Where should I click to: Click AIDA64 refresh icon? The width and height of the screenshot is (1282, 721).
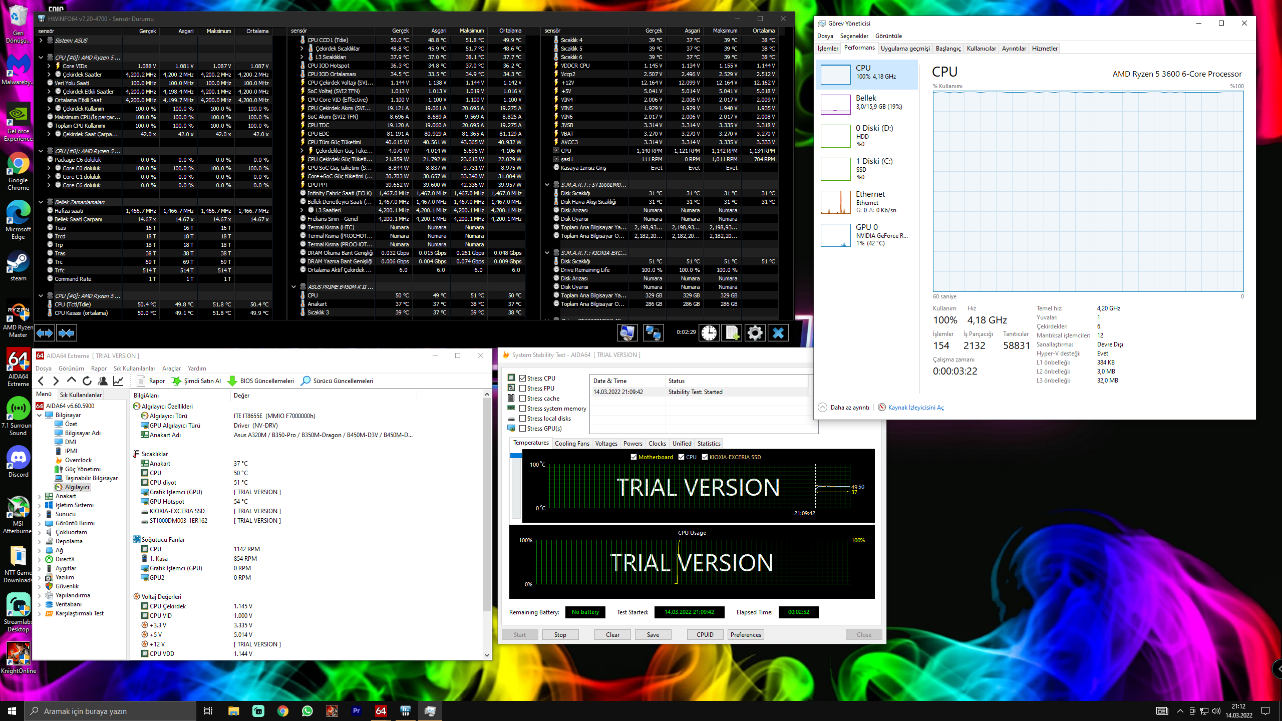click(x=87, y=381)
